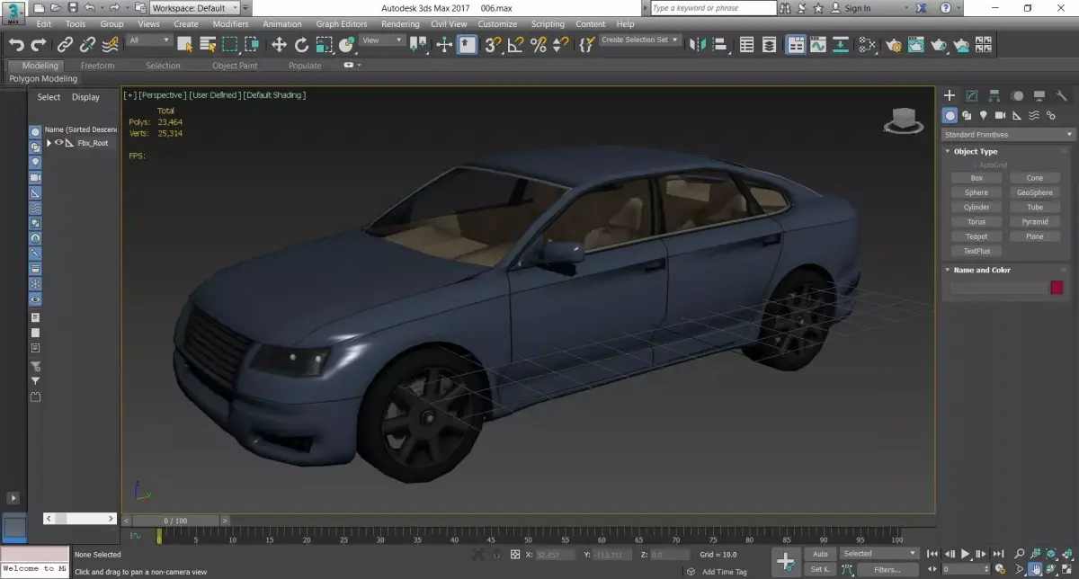Click the Mirror tool icon
Screen dimensions: 1079x579
tap(700, 45)
